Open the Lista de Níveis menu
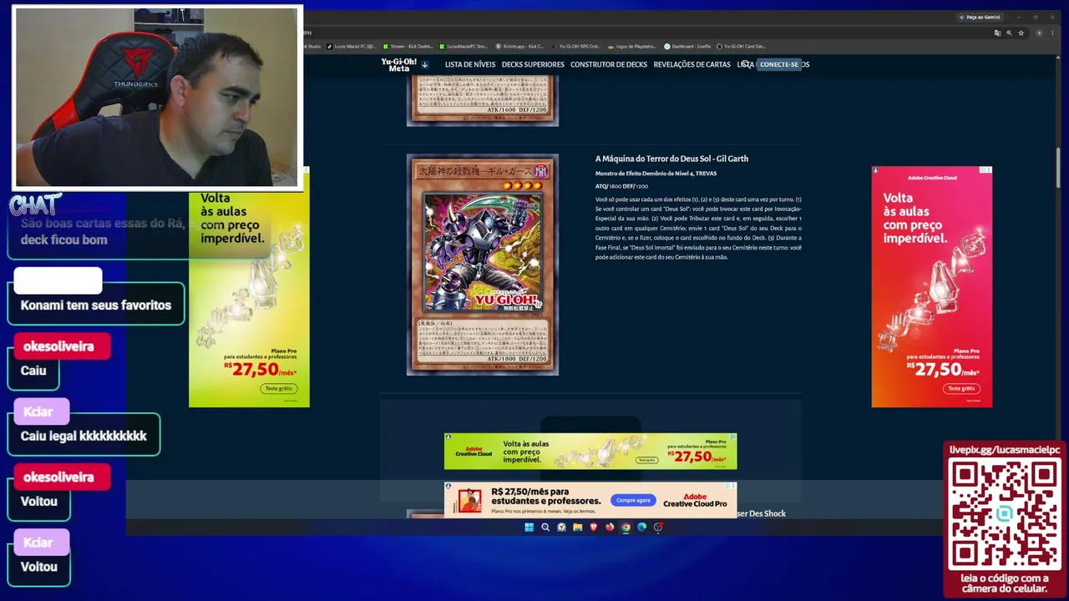This screenshot has height=601, width=1069. click(x=469, y=64)
